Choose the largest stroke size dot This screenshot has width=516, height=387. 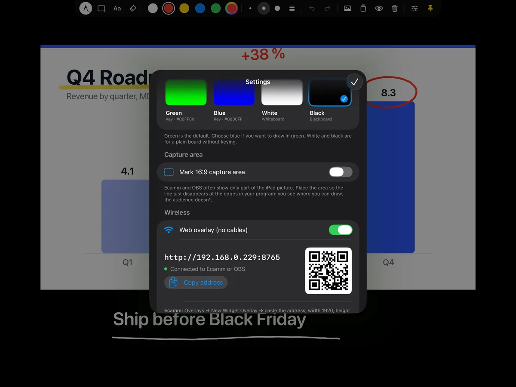click(277, 8)
